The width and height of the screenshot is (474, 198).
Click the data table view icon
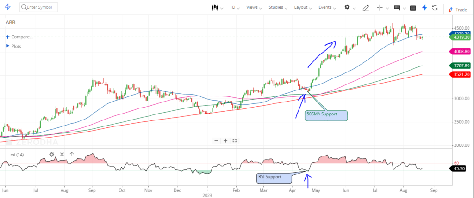point(413,8)
